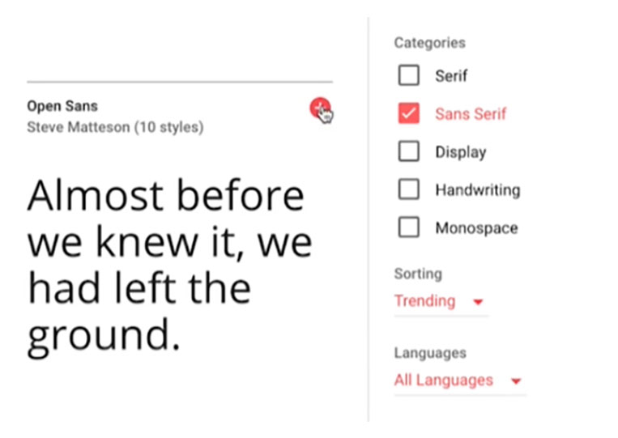Enable the Display category checkbox

point(409,151)
